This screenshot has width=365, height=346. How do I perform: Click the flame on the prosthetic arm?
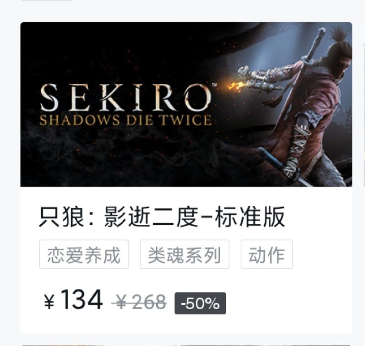pos(235,87)
